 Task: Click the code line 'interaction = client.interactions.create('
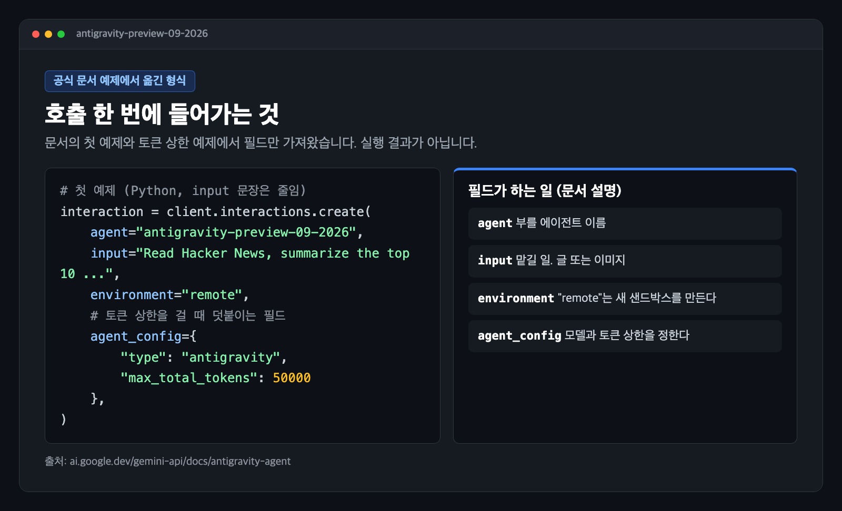(x=216, y=212)
